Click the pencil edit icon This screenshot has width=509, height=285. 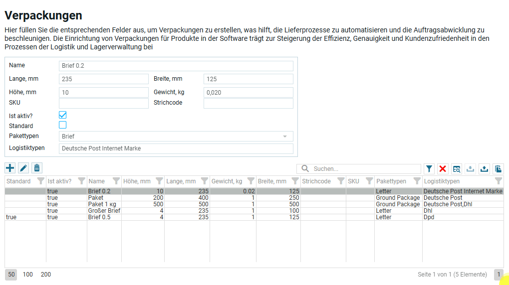(x=23, y=168)
